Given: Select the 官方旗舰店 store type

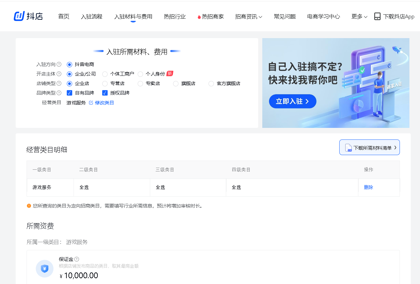Looking at the screenshot, I should 211,83.
